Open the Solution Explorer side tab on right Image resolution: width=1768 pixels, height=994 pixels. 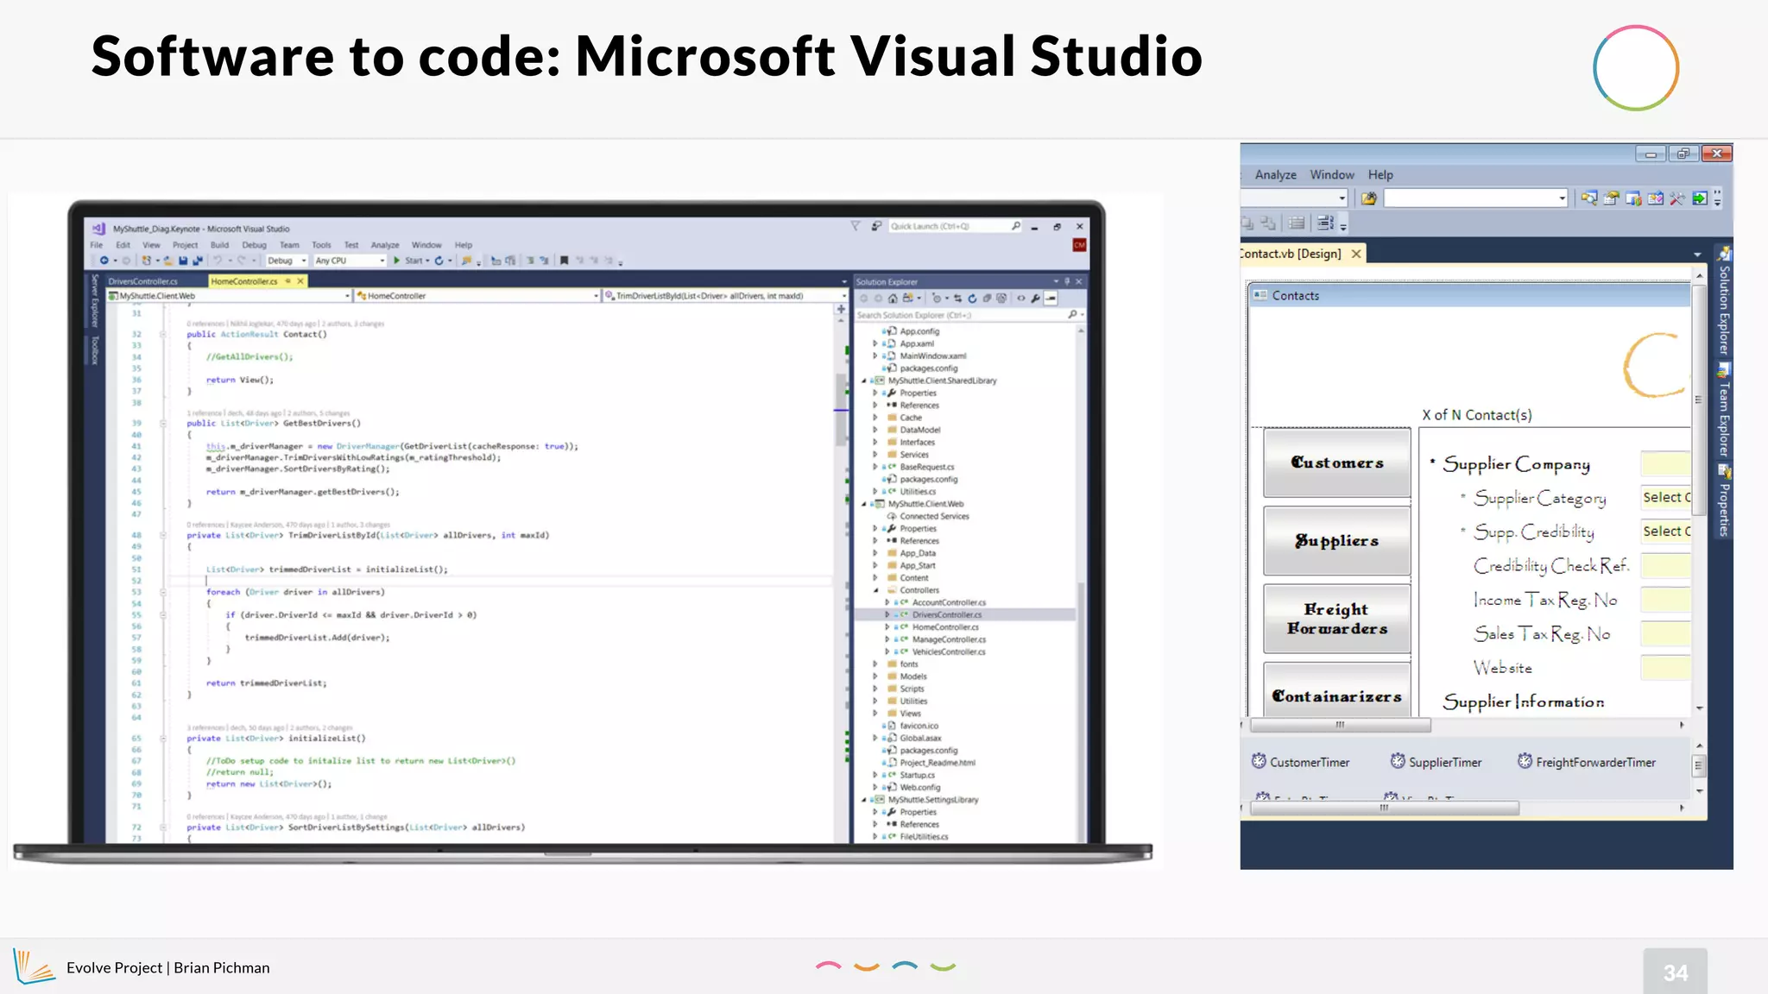point(1724,302)
